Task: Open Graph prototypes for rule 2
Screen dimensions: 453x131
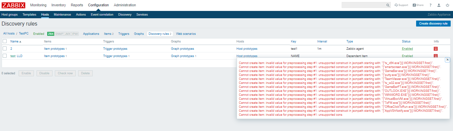Action: point(182,49)
